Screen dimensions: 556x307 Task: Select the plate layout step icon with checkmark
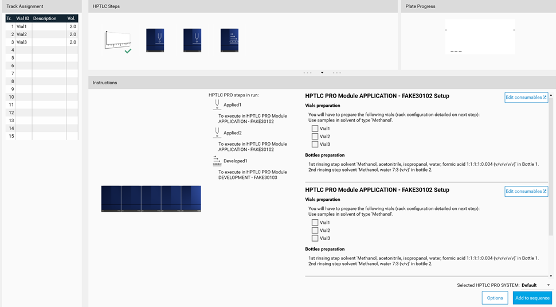118,41
